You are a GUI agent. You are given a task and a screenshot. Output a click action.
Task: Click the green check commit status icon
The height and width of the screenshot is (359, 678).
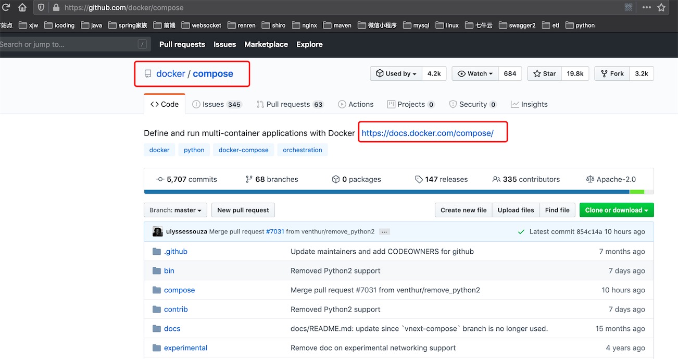(x=521, y=232)
